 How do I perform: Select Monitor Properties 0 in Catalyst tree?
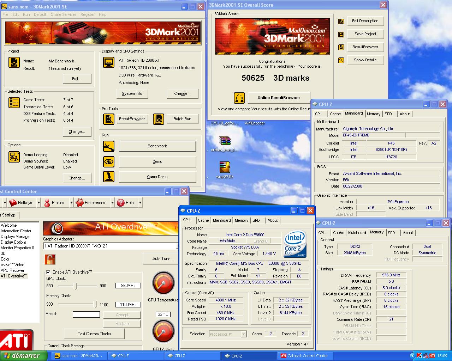pyautogui.click(x=17, y=248)
